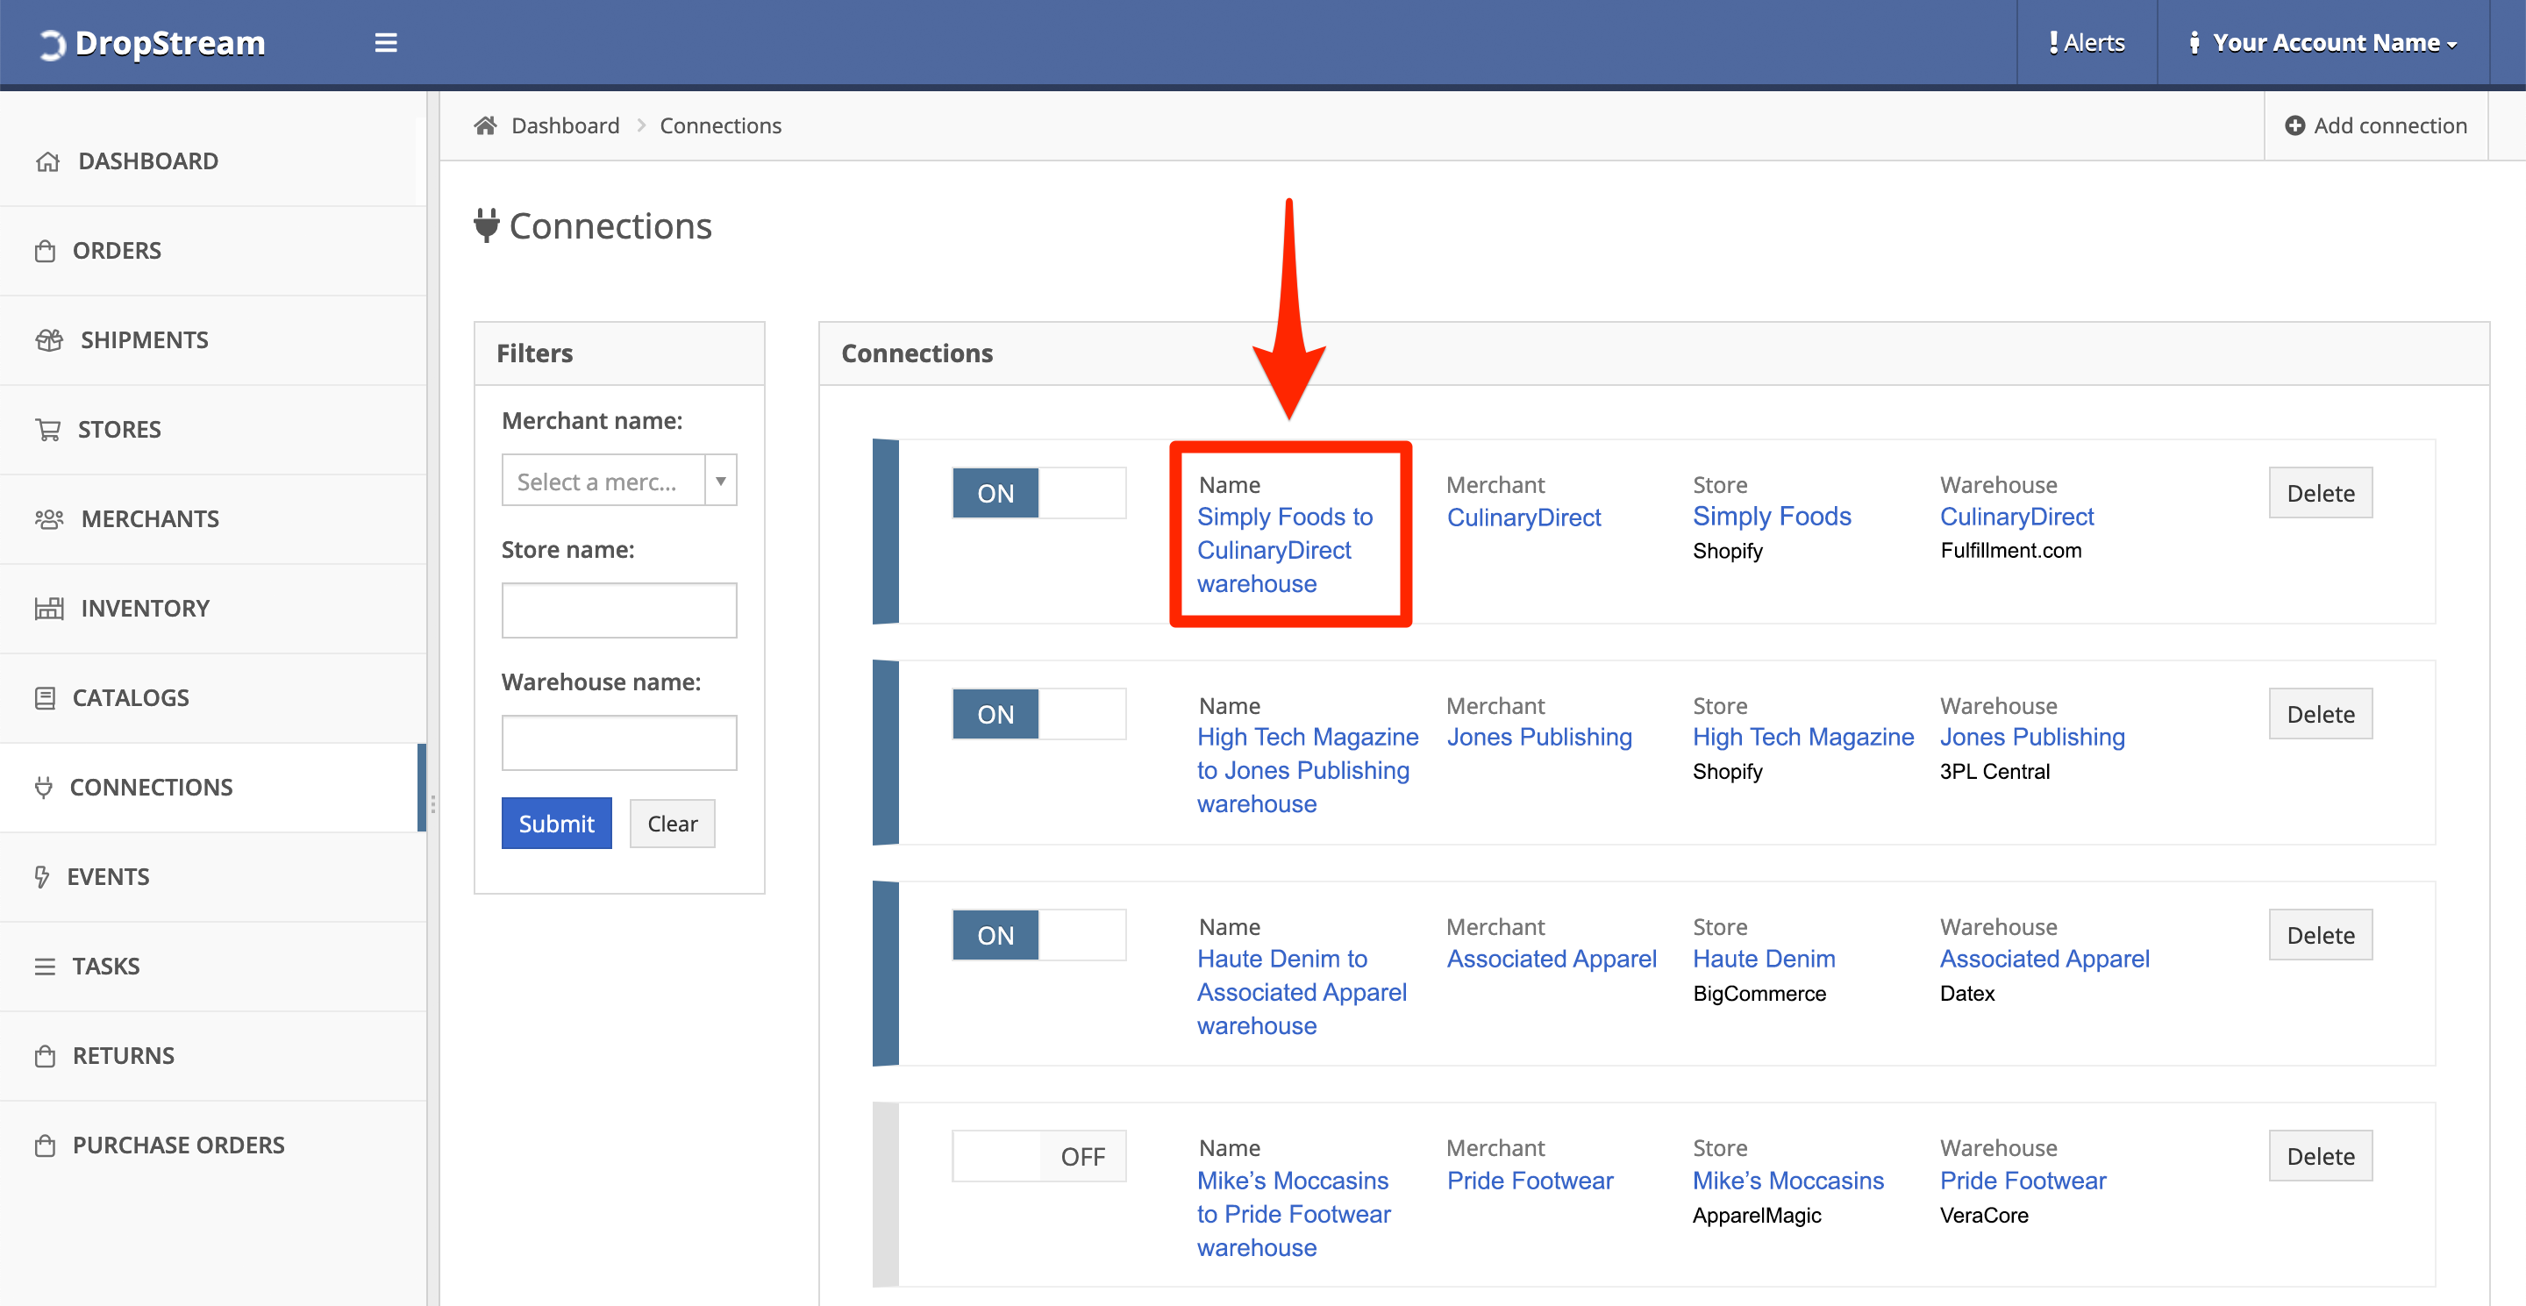
Task: Open the Haute Denim store link
Action: click(1763, 959)
